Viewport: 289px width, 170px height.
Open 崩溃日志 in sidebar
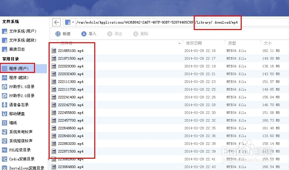14,49
